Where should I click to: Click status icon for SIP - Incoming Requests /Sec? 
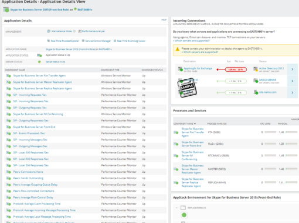(x=8, y=95)
